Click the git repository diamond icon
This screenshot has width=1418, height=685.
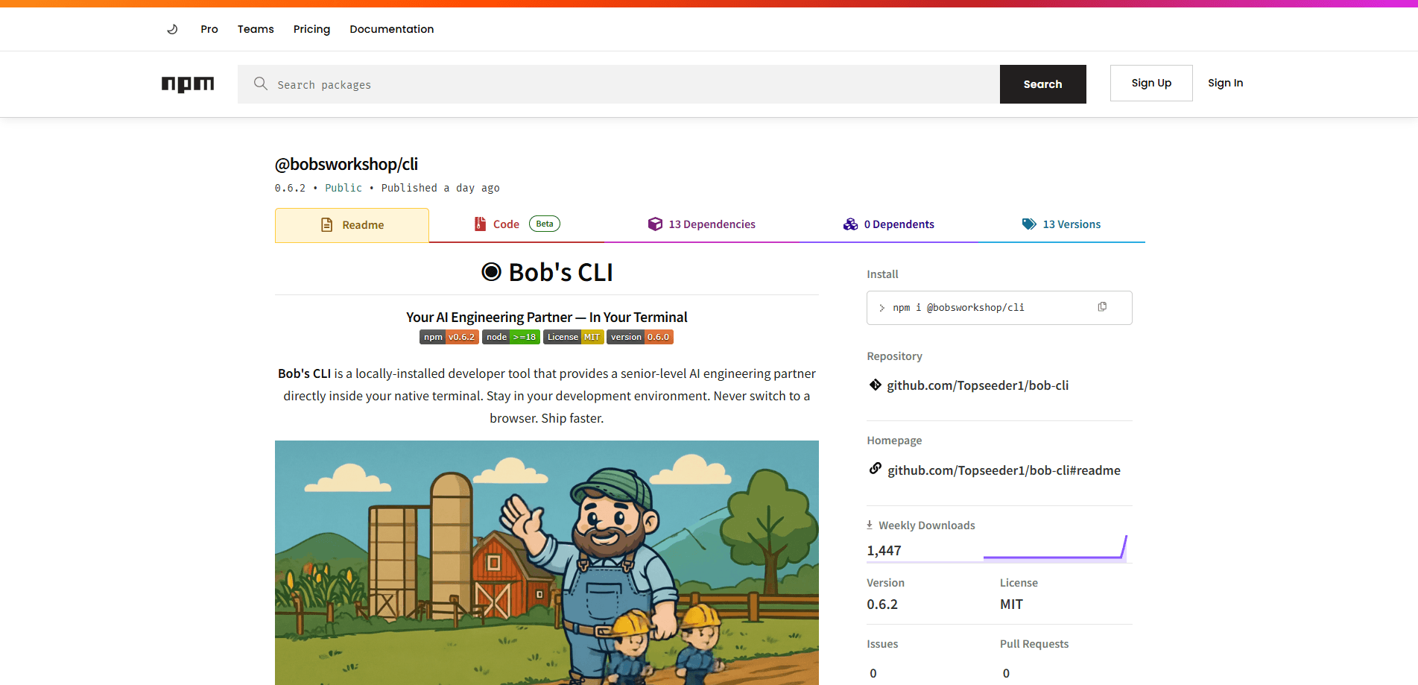click(x=876, y=385)
